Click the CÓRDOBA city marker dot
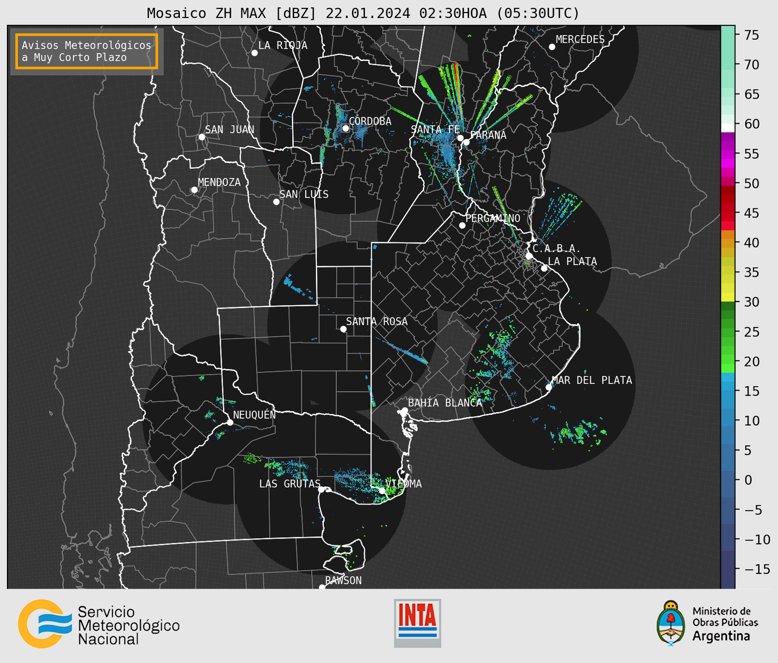Image resolution: width=778 pixels, height=663 pixels. click(345, 128)
